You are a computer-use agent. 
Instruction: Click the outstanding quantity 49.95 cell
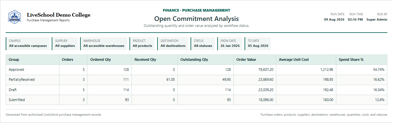206,80
